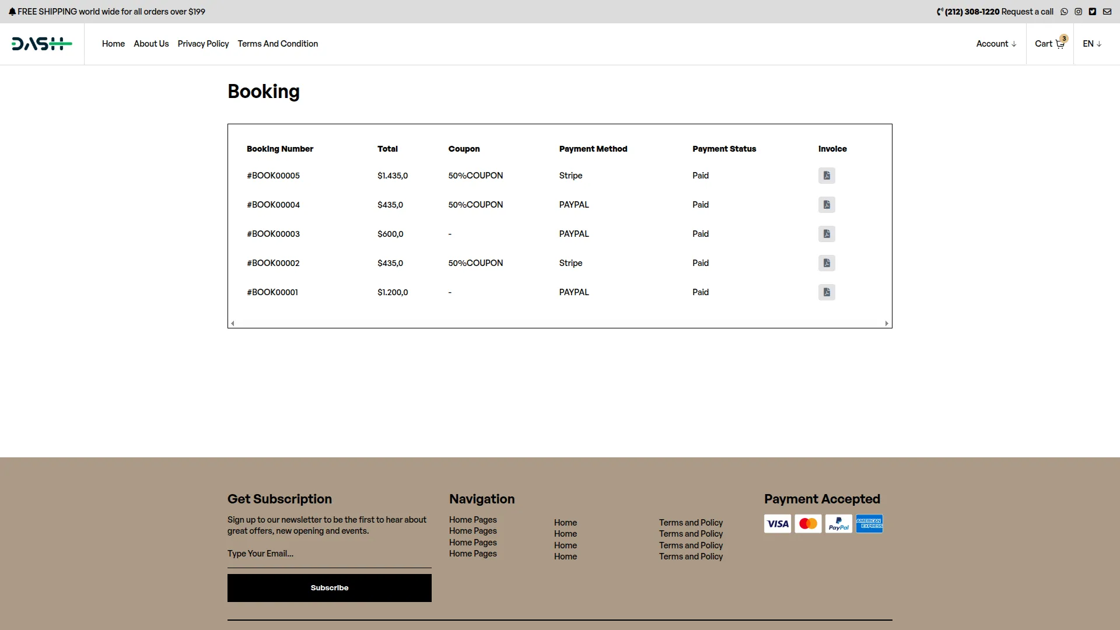Click the email envelope icon
The width and height of the screenshot is (1120, 630).
tap(1107, 12)
